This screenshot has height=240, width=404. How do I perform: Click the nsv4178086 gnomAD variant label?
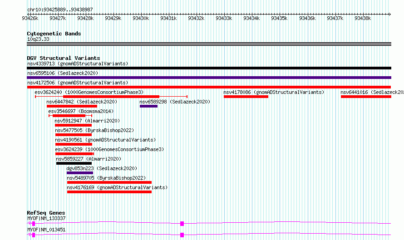(274, 92)
